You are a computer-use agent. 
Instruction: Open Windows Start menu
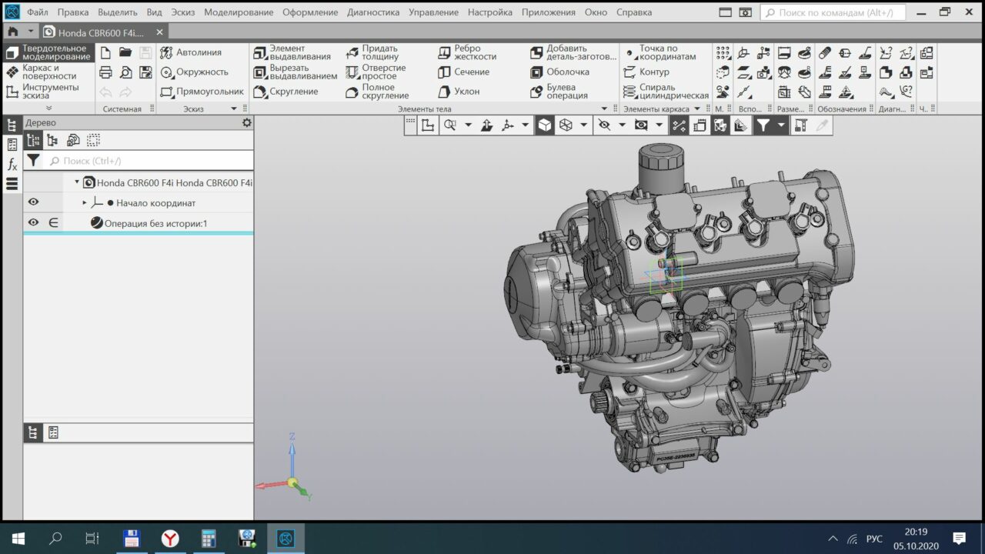(x=18, y=538)
